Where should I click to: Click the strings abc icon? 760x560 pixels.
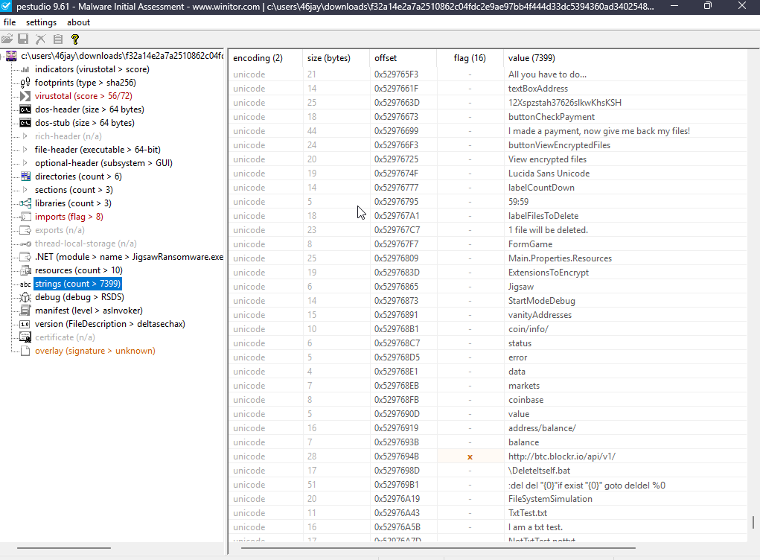pyautogui.click(x=25, y=284)
